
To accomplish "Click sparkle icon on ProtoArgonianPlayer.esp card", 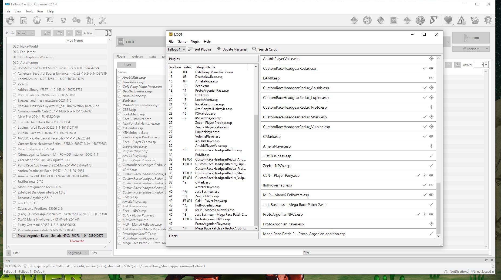I will pyautogui.click(x=431, y=224).
